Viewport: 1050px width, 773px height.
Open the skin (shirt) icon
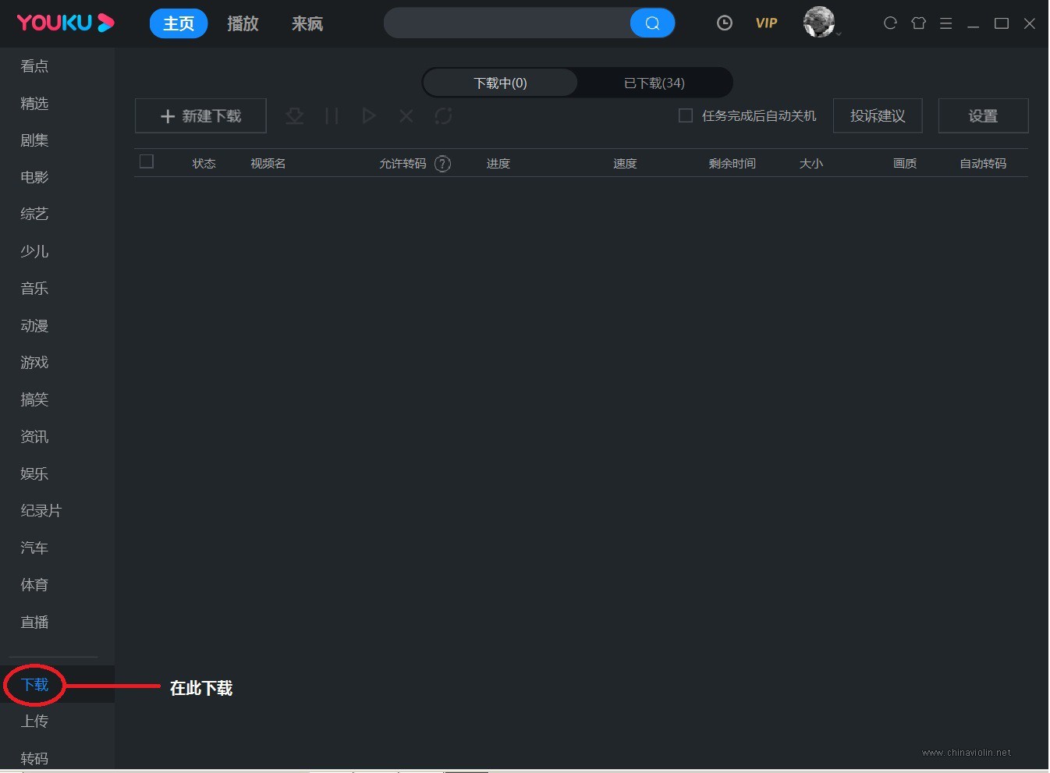[x=918, y=23]
